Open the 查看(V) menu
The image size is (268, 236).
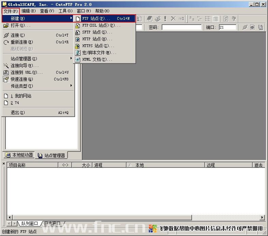coord(47,11)
